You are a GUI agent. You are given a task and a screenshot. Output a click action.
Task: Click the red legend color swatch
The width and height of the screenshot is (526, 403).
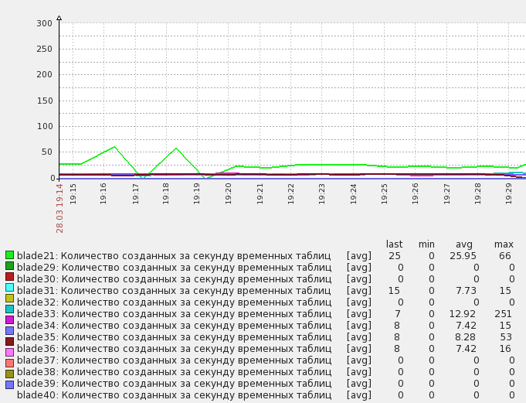pyautogui.click(x=10, y=277)
